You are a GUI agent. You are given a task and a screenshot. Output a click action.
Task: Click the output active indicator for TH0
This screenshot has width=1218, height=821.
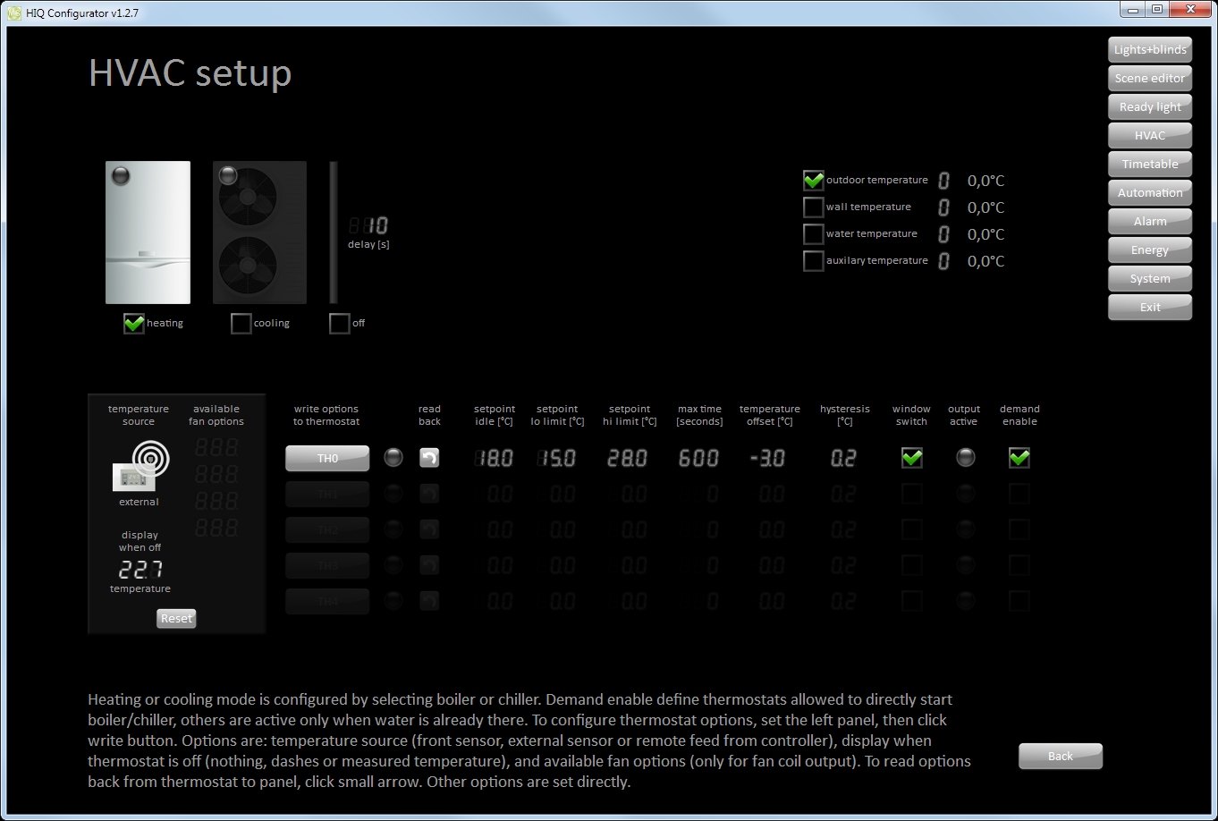click(x=965, y=458)
